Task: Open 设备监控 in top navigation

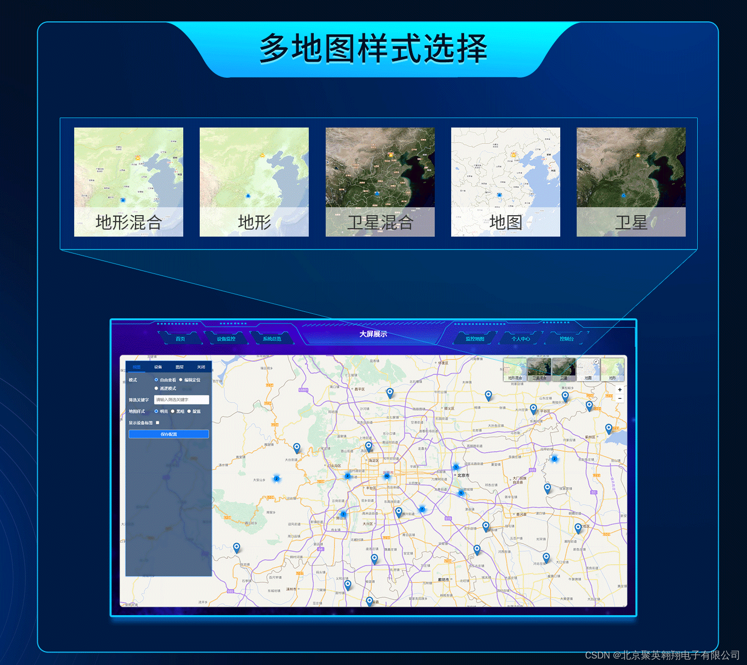Action: 226,339
